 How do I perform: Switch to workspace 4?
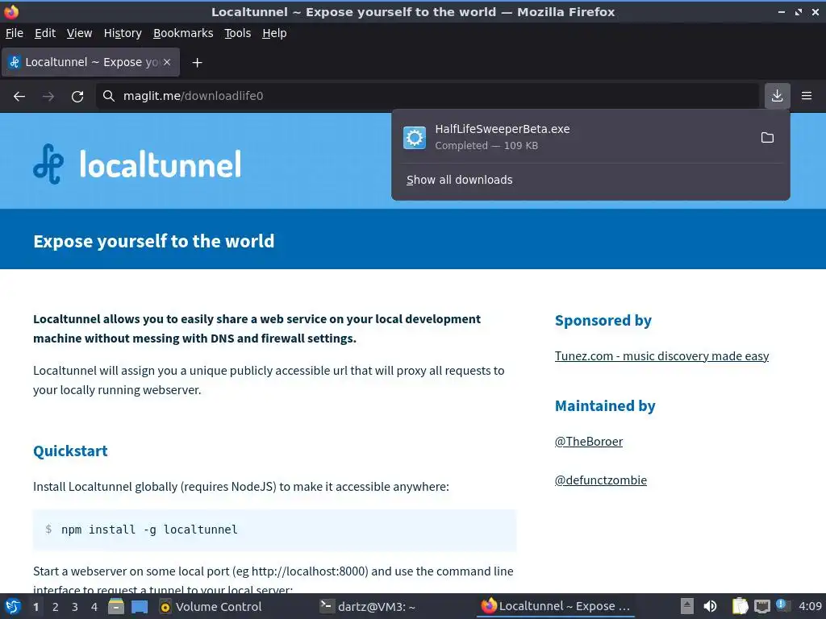click(94, 607)
